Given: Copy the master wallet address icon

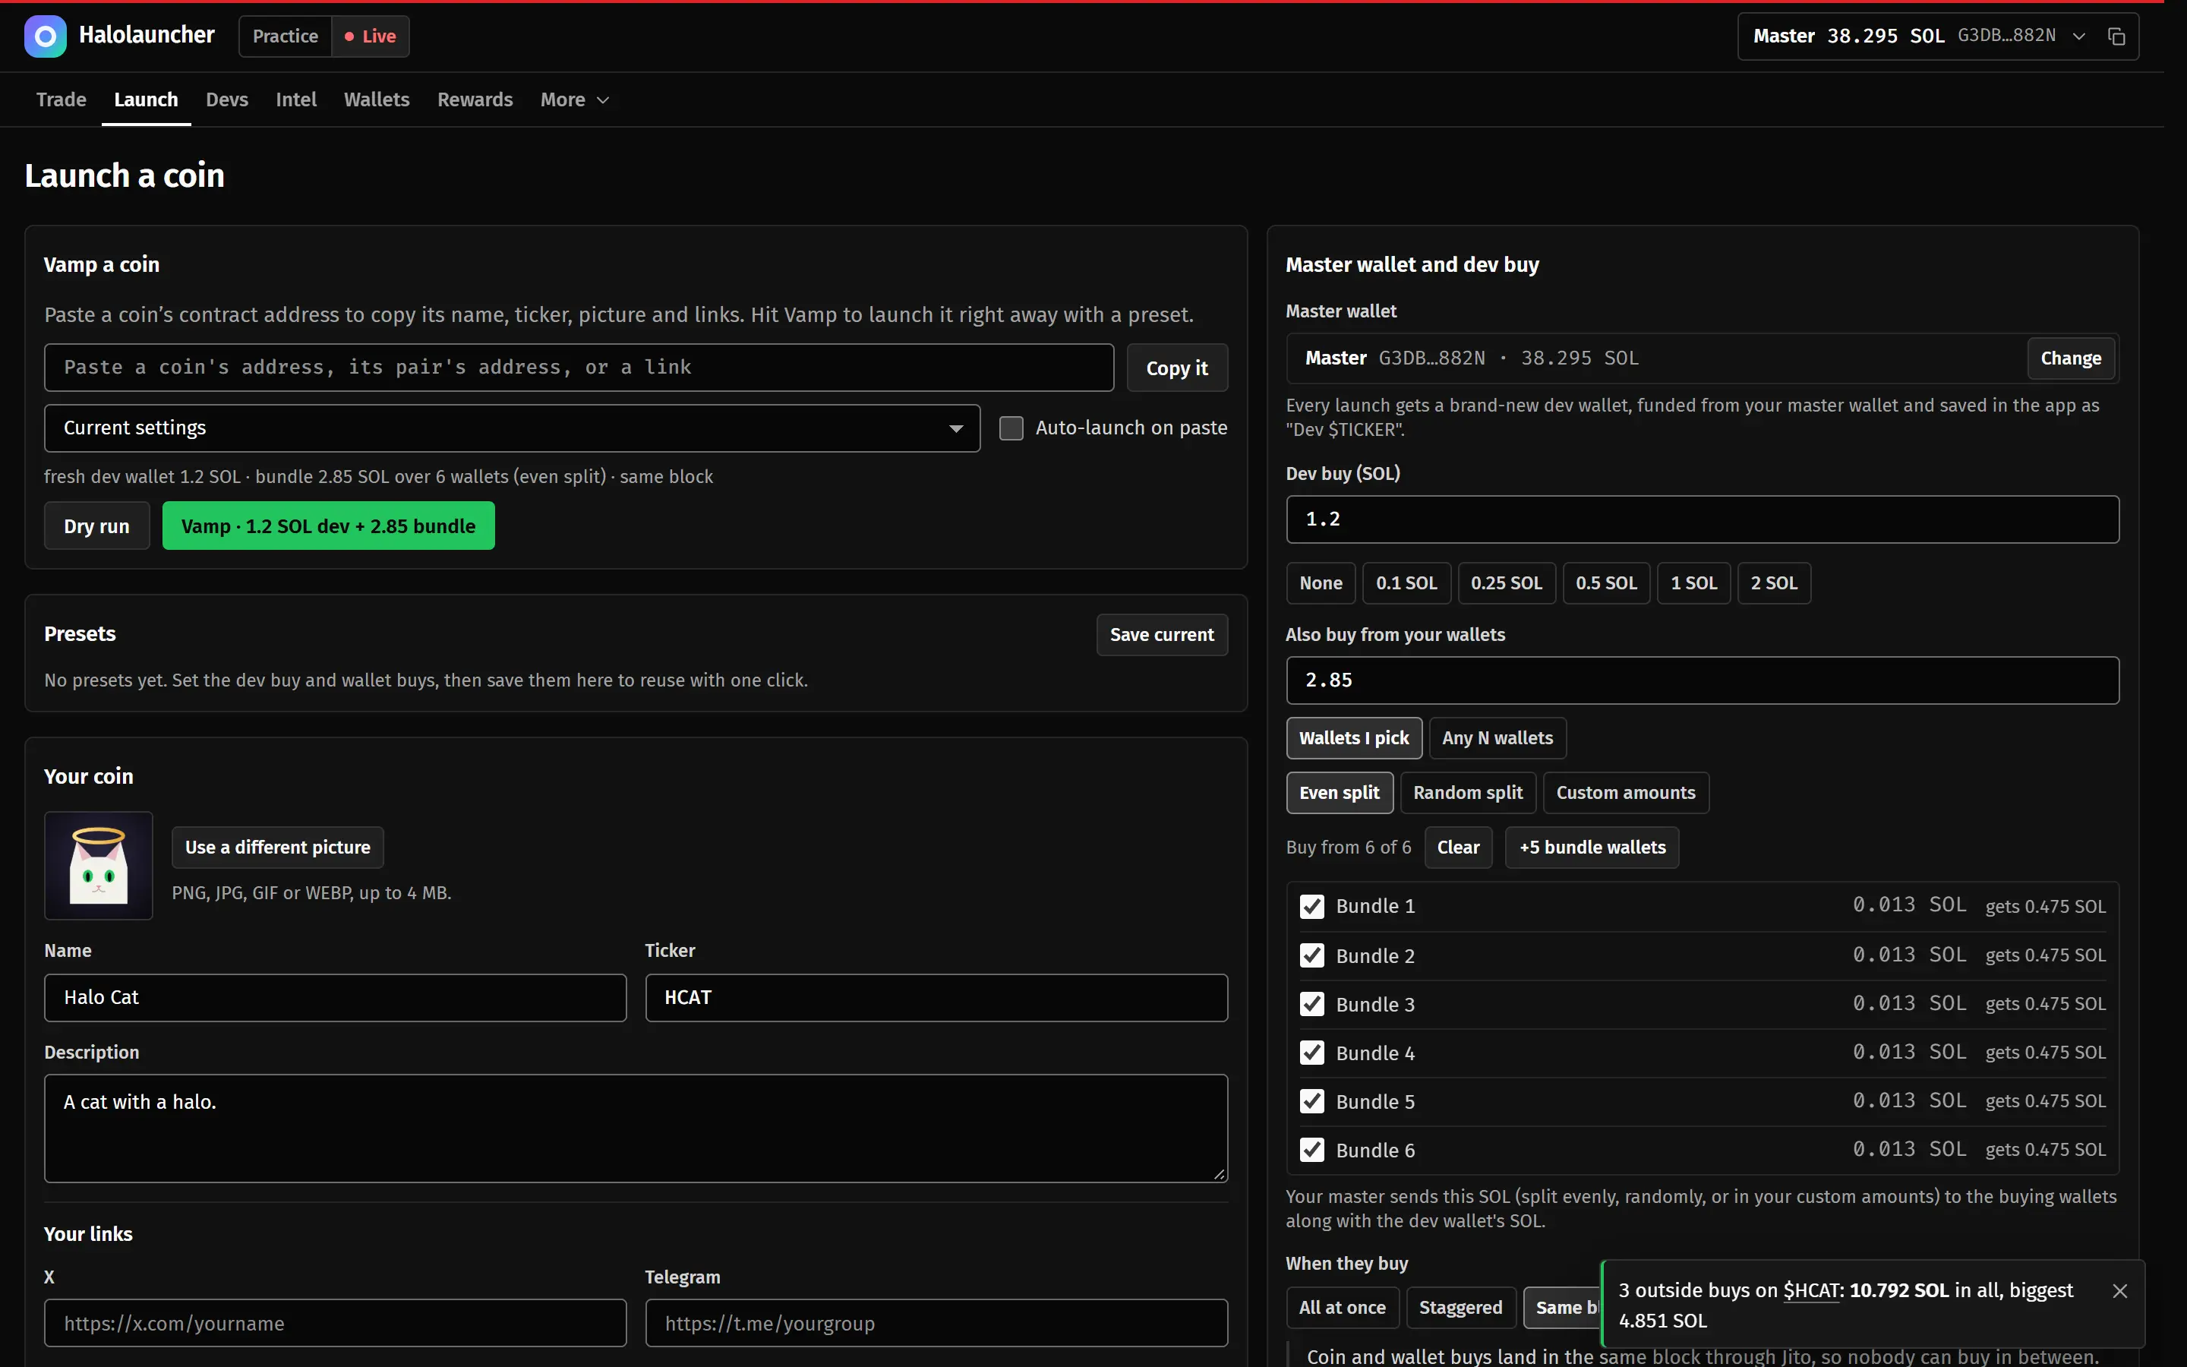Looking at the screenshot, I should pyautogui.click(x=2116, y=36).
